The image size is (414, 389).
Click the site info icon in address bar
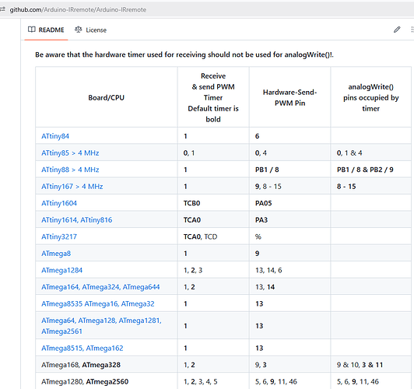[2, 9]
